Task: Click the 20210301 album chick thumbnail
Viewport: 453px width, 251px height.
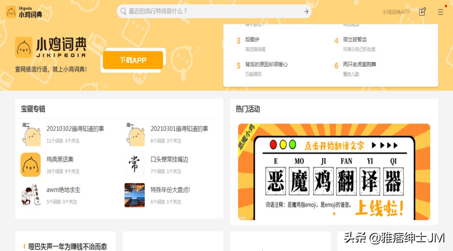Action: pyautogui.click(x=135, y=134)
